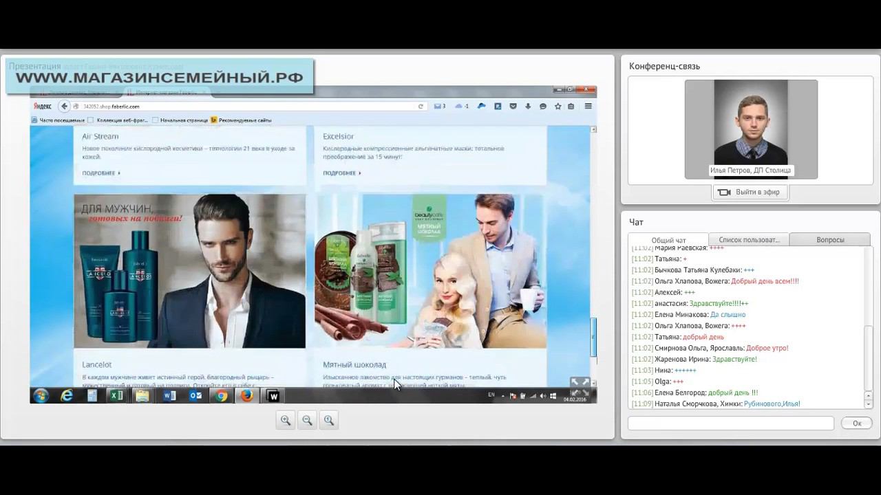
Task: Open Outlook from the taskbar
Action: coord(195,395)
